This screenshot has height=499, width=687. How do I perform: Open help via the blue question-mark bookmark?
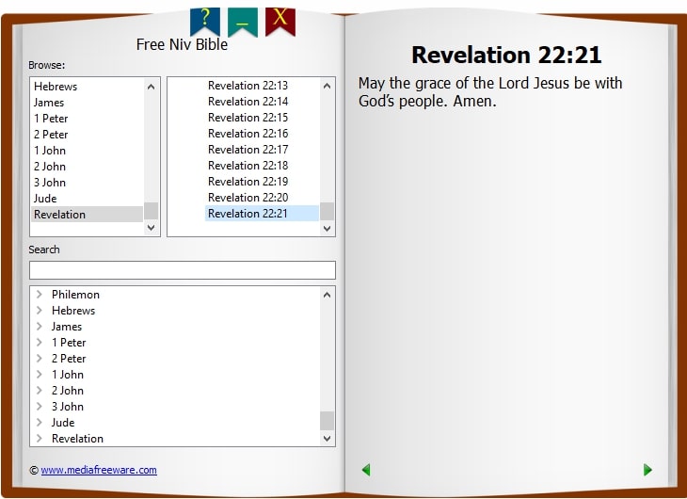point(204,21)
